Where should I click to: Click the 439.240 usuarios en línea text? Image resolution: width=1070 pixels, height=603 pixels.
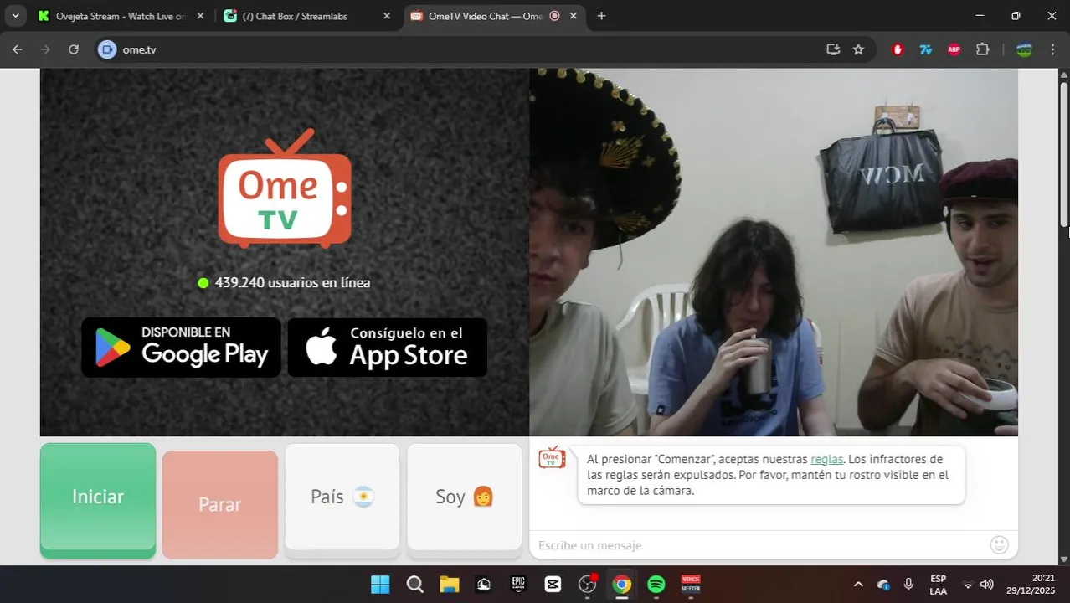pos(292,283)
